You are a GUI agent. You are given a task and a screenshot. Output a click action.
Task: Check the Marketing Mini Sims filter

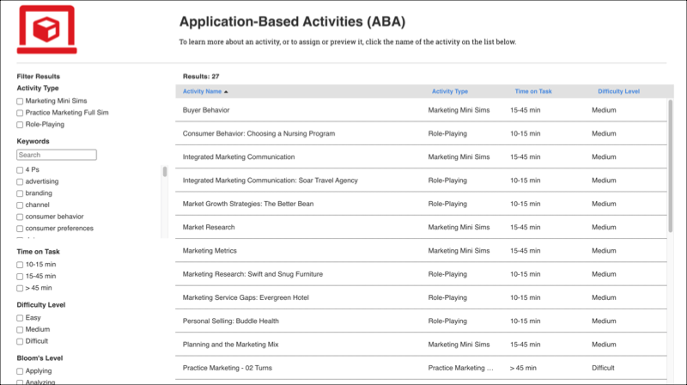pyautogui.click(x=21, y=101)
